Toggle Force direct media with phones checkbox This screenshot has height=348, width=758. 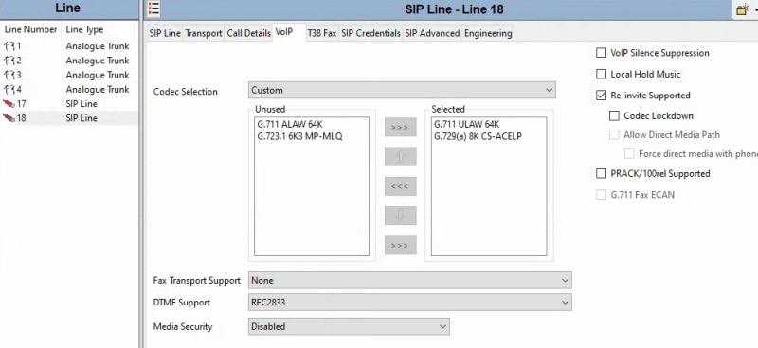pyautogui.click(x=629, y=154)
